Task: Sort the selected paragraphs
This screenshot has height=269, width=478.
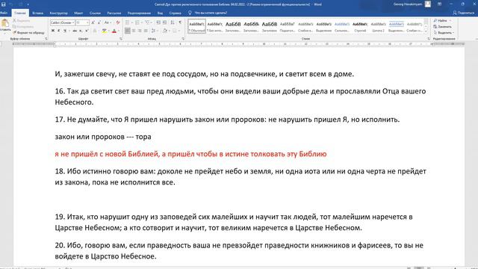Action: (173, 22)
